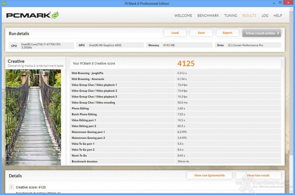The height and width of the screenshot is (195, 295).
Task: Close the PCMark 8 window
Action: point(289,3)
